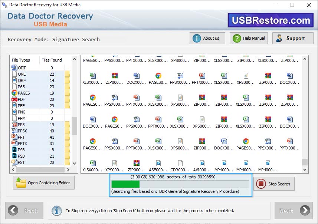Click the down arrow of file types list scrollbar
This screenshot has height=224, width=318.
(x=75, y=164)
